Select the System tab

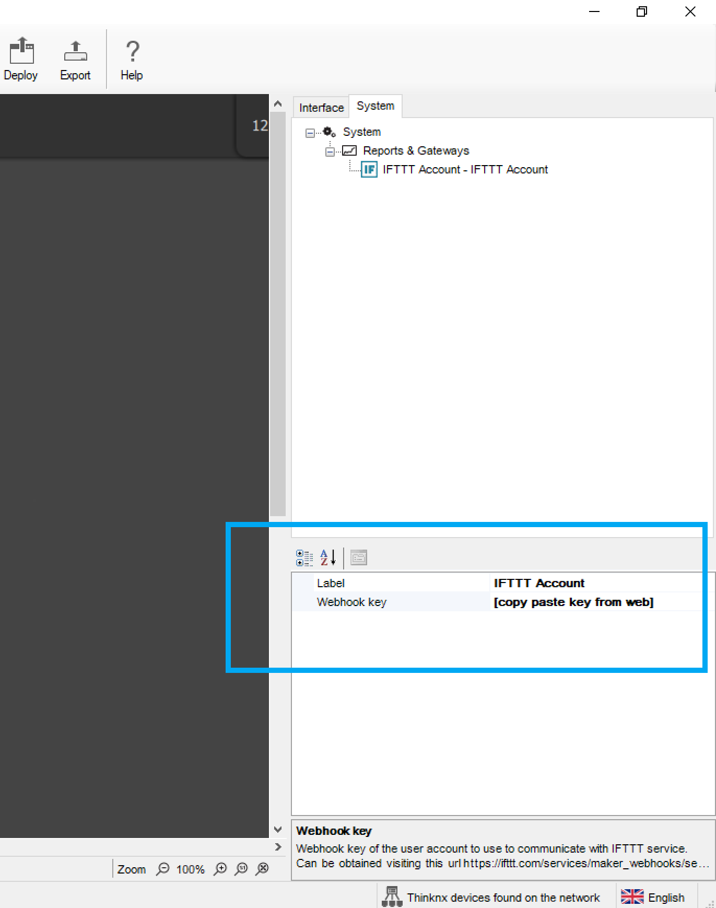click(375, 106)
